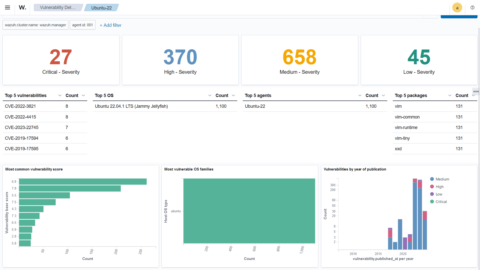This screenshot has height=270, width=480.
Task: Open the help question mark icon
Action: (x=472, y=7)
